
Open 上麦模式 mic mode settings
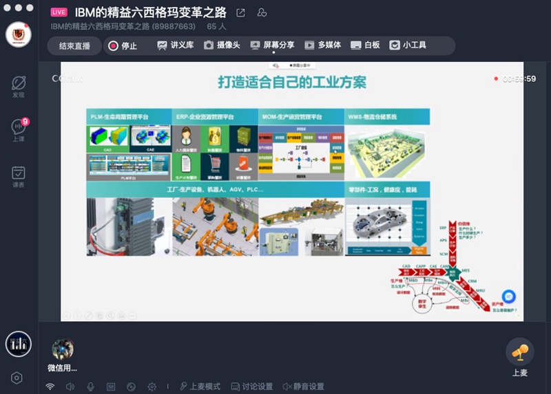(x=200, y=386)
